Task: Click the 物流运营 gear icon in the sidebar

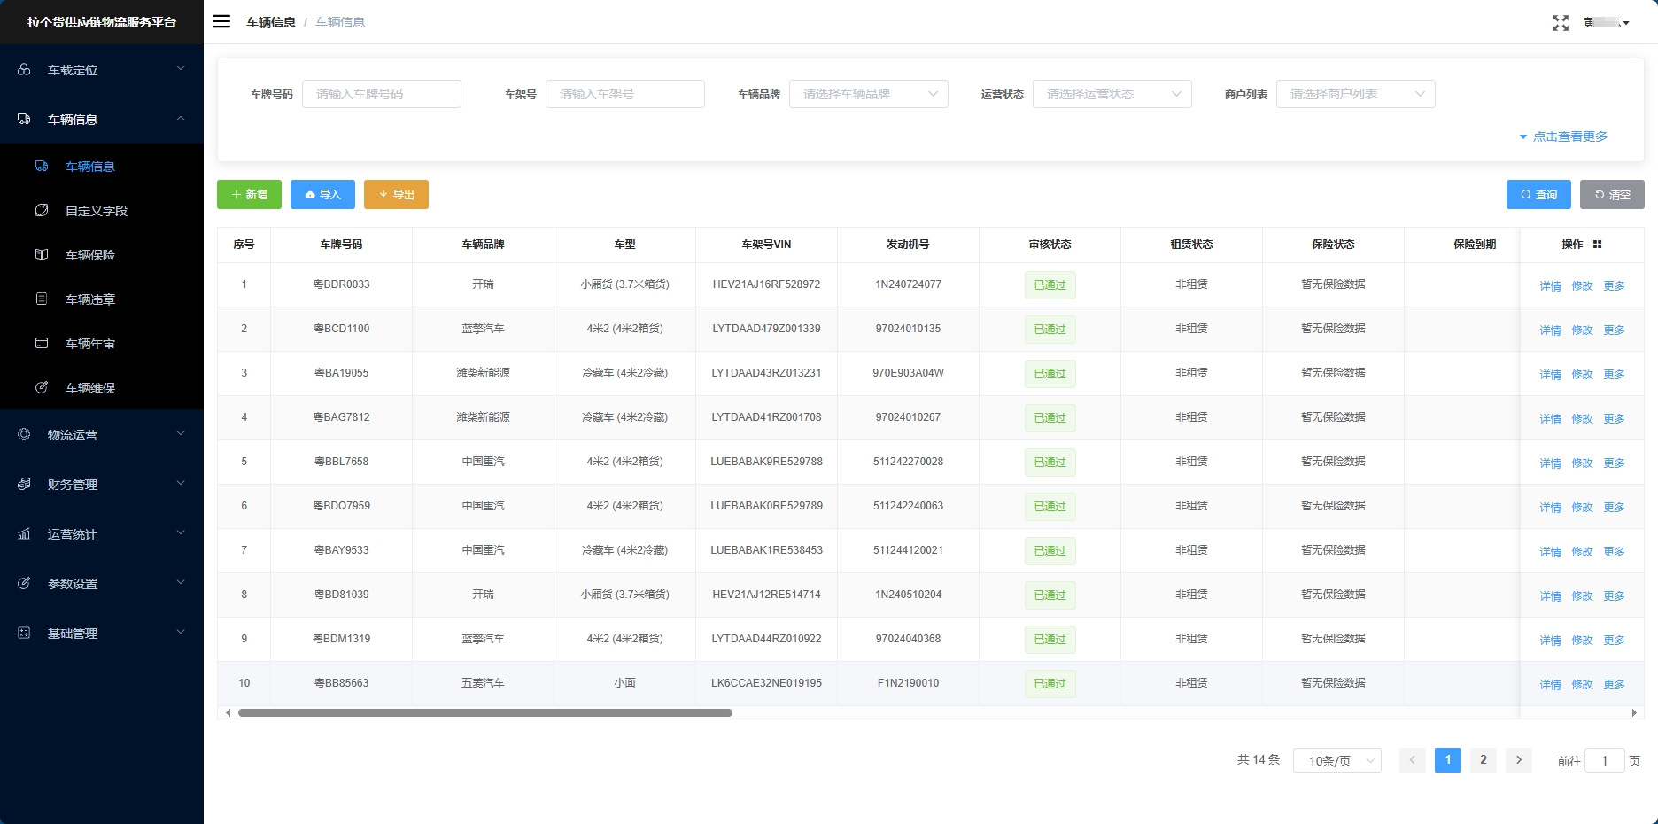Action: [x=24, y=435]
